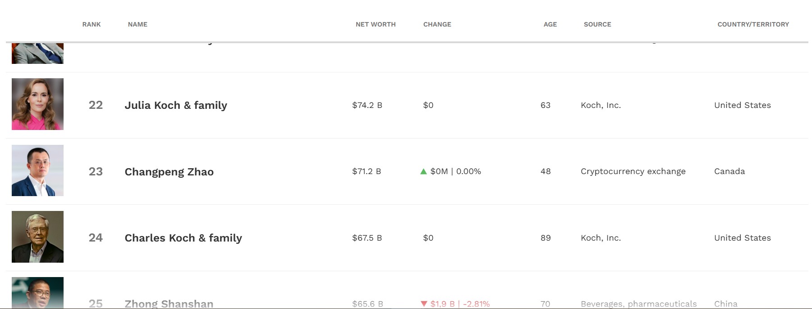
Task: Click the red down-arrow change indicator
Action: pyautogui.click(x=424, y=304)
